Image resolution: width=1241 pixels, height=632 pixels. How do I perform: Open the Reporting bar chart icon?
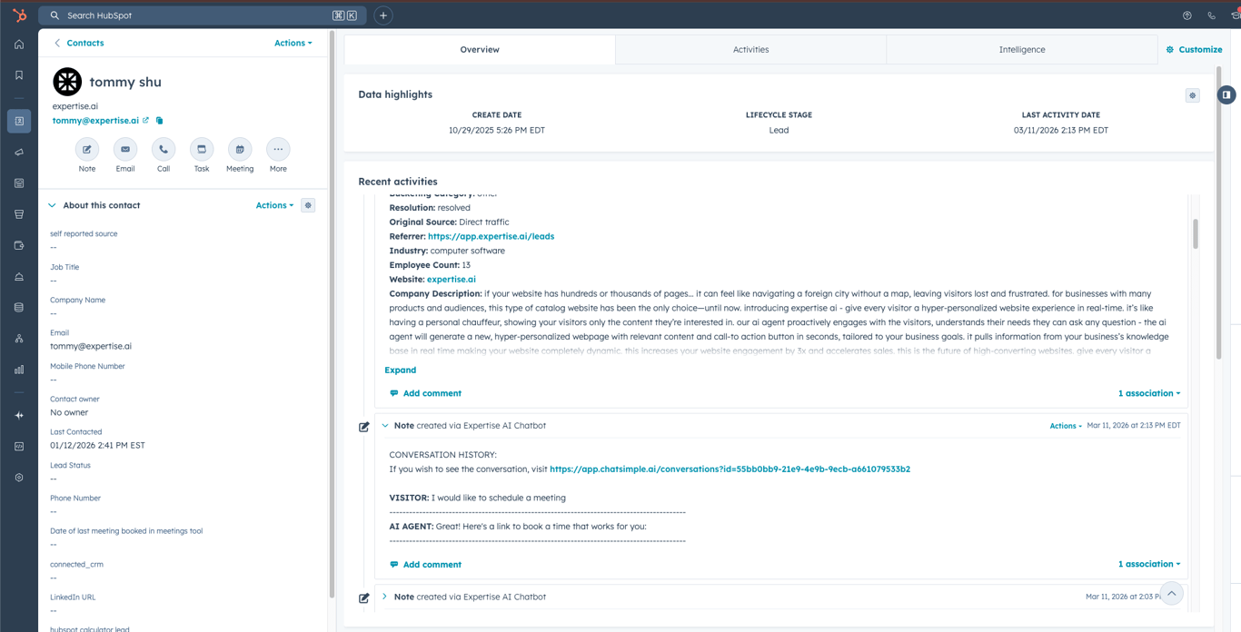tap(19, 370)
